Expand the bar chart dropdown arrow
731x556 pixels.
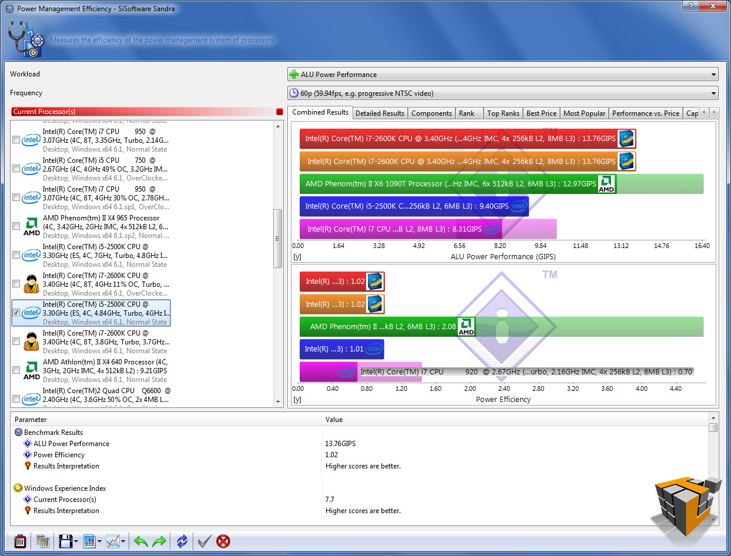[x=100, y=541]
